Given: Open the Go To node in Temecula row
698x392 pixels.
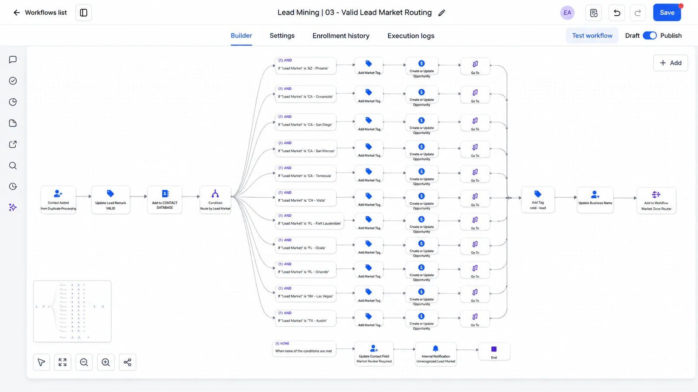Looking at the screenshot, I should click(475, 175).
